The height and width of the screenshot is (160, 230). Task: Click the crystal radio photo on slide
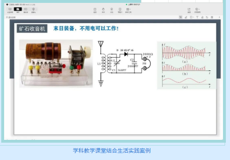[x=56, y=64]
